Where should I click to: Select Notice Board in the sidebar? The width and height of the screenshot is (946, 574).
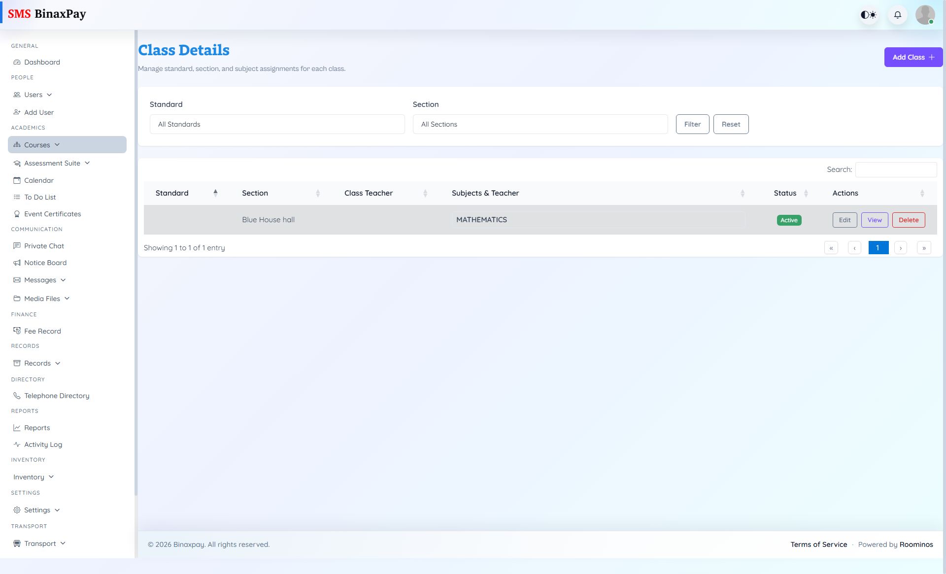45,263
